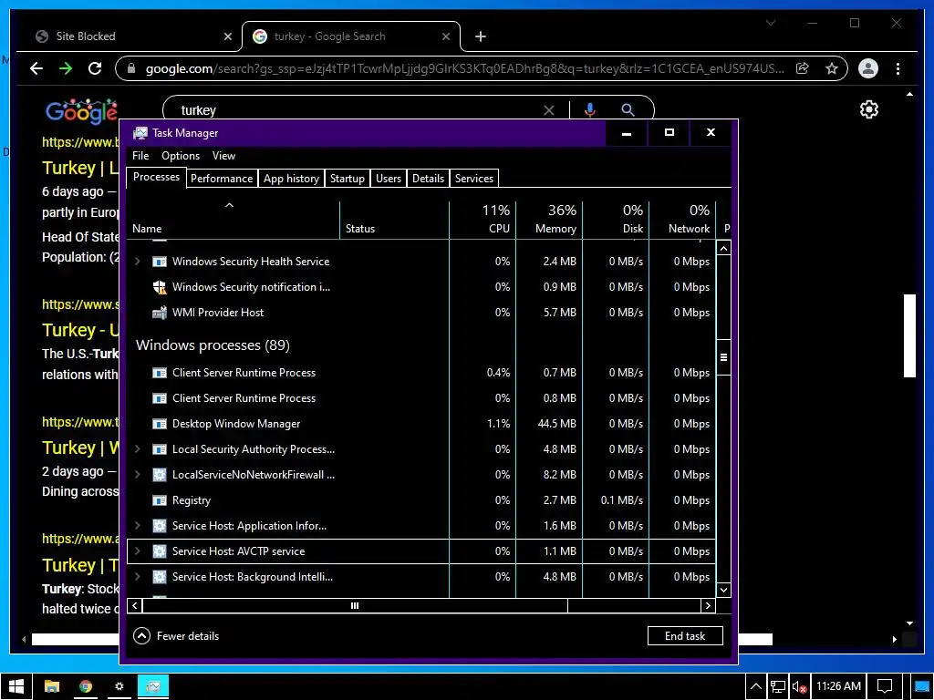Sort by the Status column header
934x700 pixels.
pyautogui.click(x=394, y=220)
